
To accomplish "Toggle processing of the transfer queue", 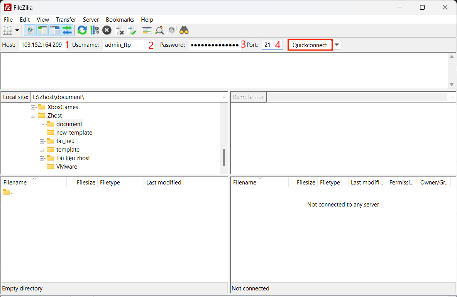I will (x=94, y=30).
